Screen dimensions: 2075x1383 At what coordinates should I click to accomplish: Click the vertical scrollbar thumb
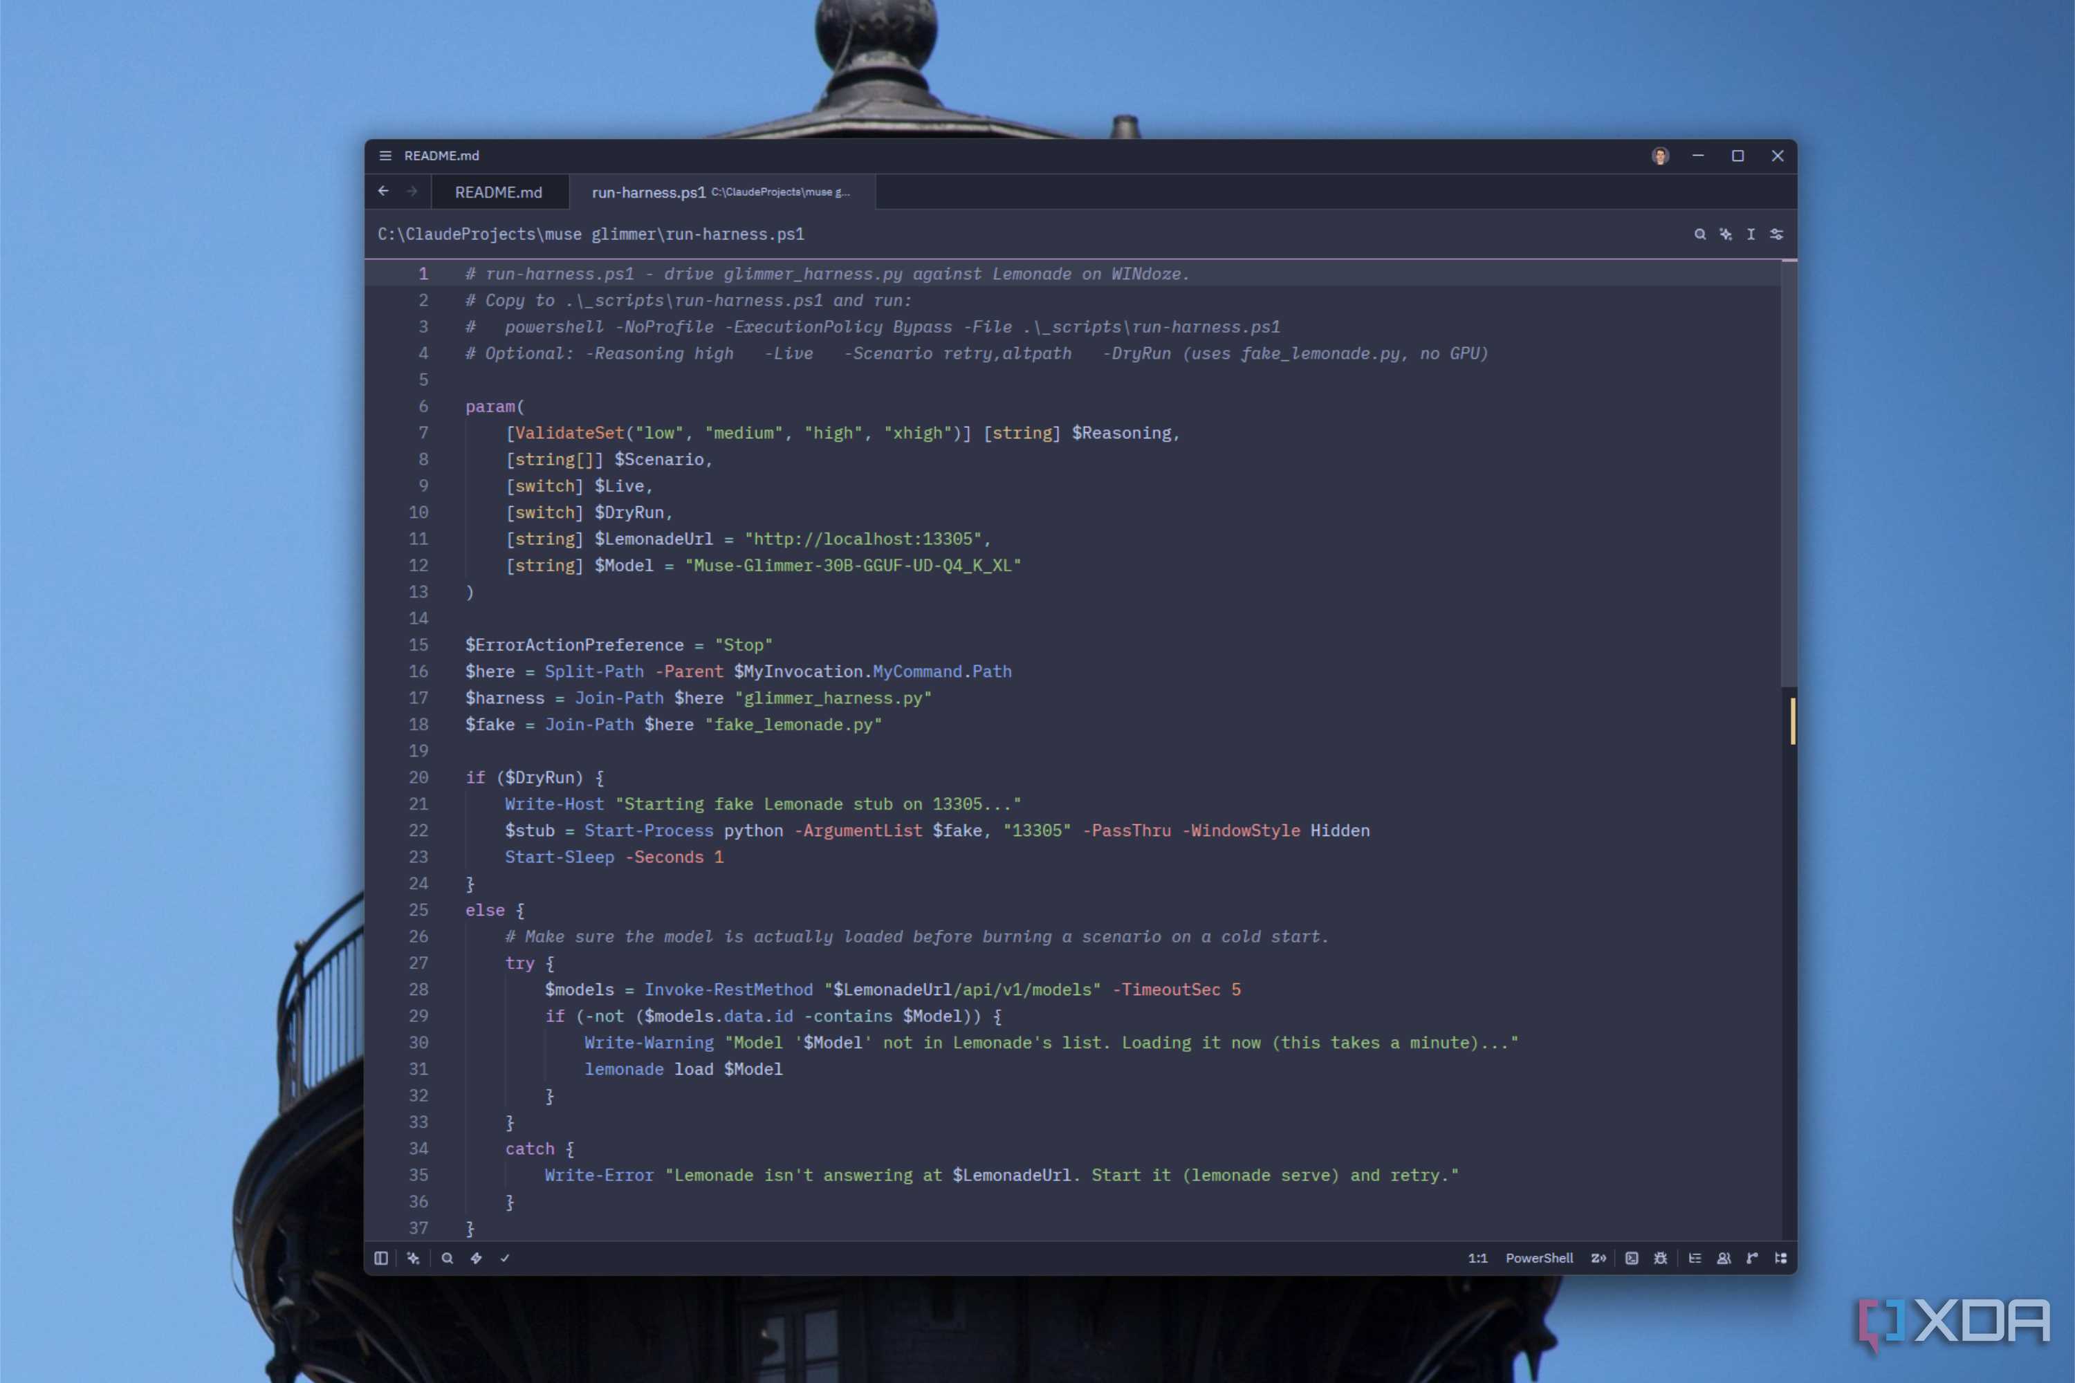coord(1788,473)
